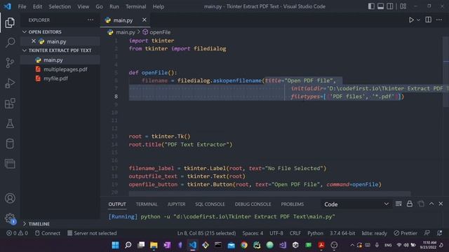
Task: Open Explorer Views and More Actions ellipsis
Action: 91,20
